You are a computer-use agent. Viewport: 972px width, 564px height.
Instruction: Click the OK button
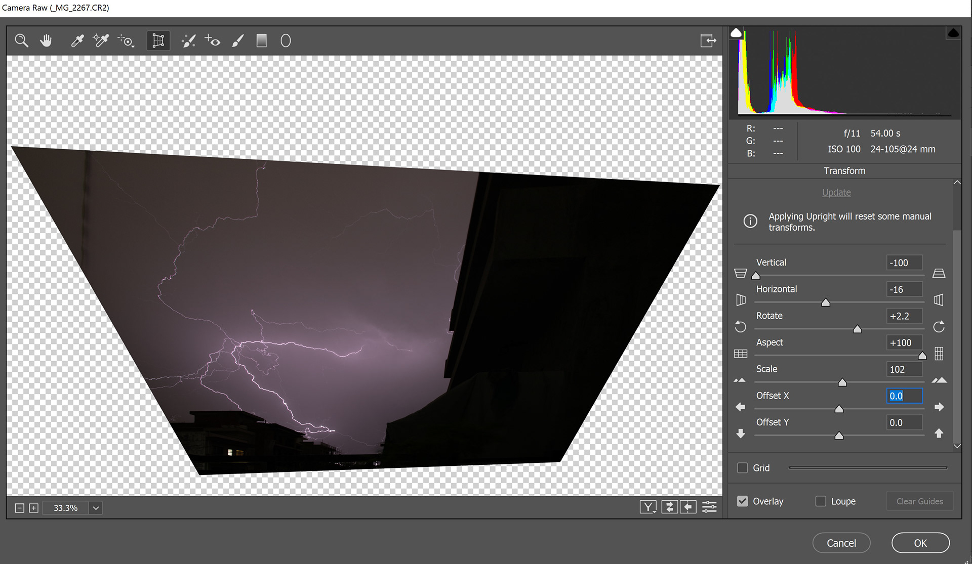point(920,543)
